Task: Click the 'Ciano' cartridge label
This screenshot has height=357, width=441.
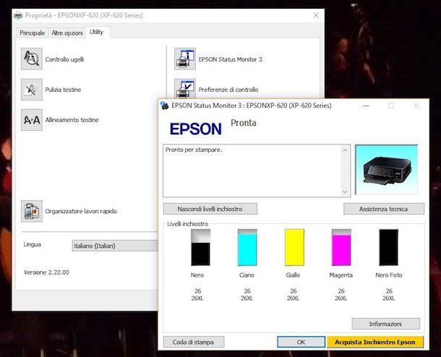Action: click(x=247, y=275)
